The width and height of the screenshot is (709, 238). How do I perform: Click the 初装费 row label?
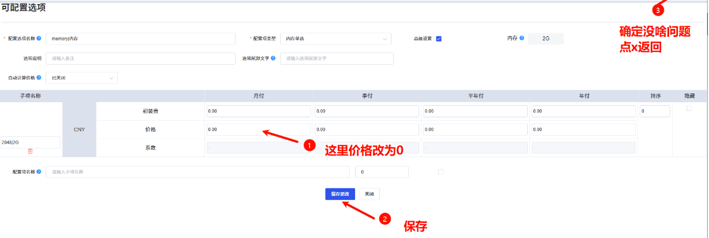(150, 111)
